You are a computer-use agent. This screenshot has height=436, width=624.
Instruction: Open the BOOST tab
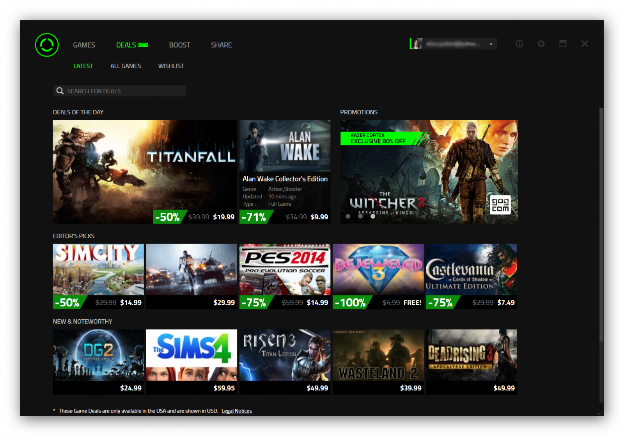(x=179, y=45)
